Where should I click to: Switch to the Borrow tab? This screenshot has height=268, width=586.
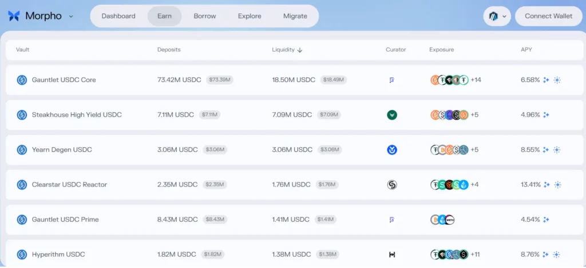(x=205, y=16)
